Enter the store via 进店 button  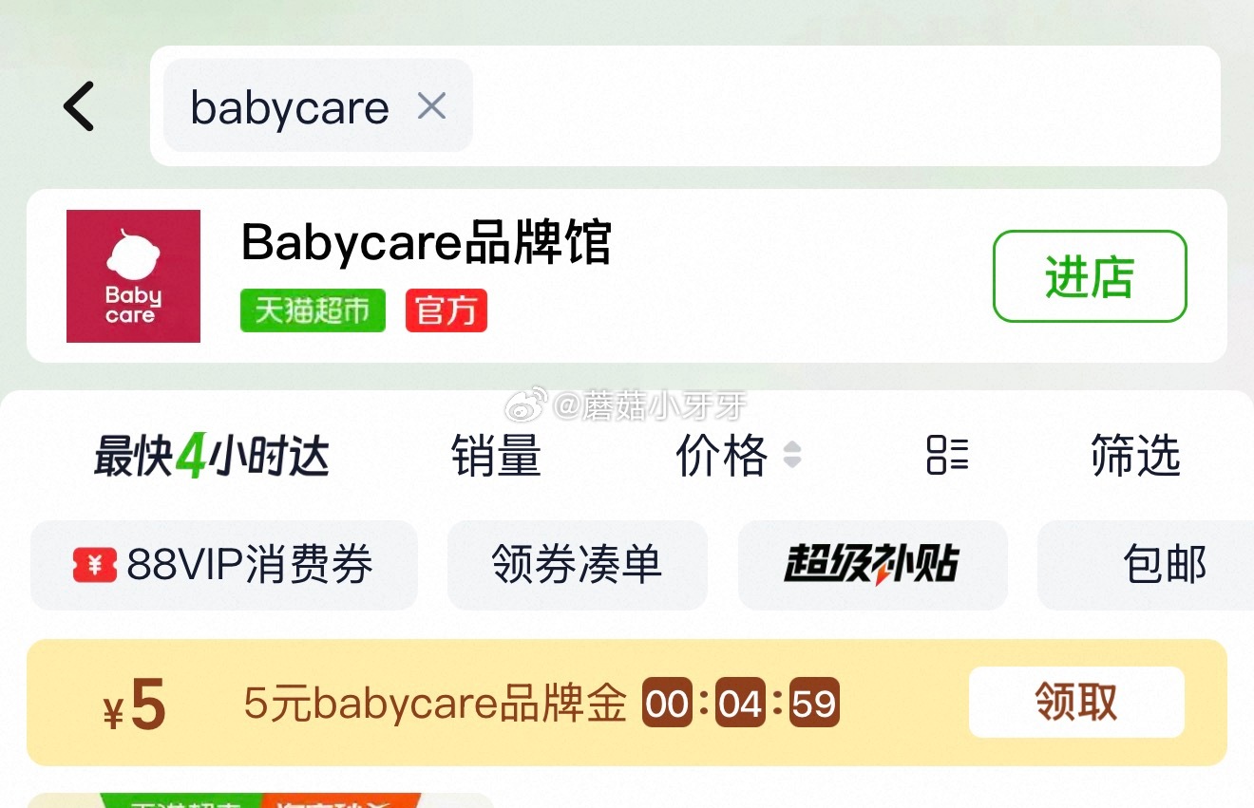pyautogui.click(x=1090, y=276)
